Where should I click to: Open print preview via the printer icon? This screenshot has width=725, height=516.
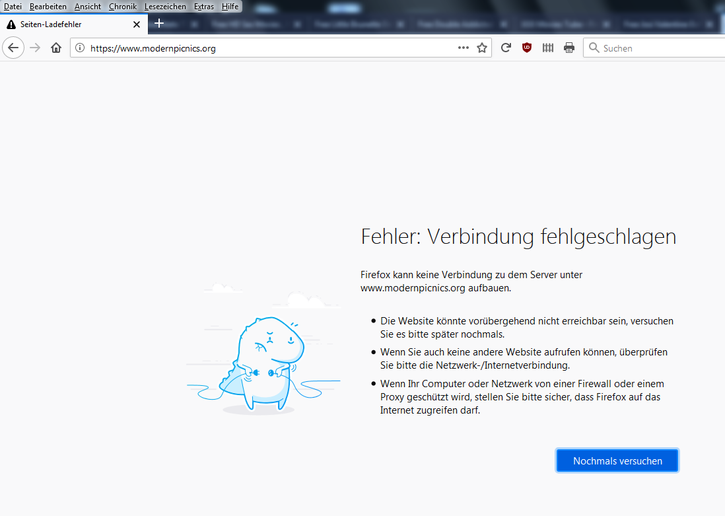(x=569, y=48)
